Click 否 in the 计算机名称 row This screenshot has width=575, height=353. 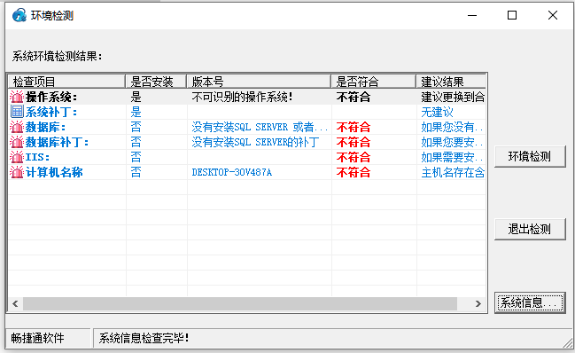pyautogui.click(x=136, y=172)
